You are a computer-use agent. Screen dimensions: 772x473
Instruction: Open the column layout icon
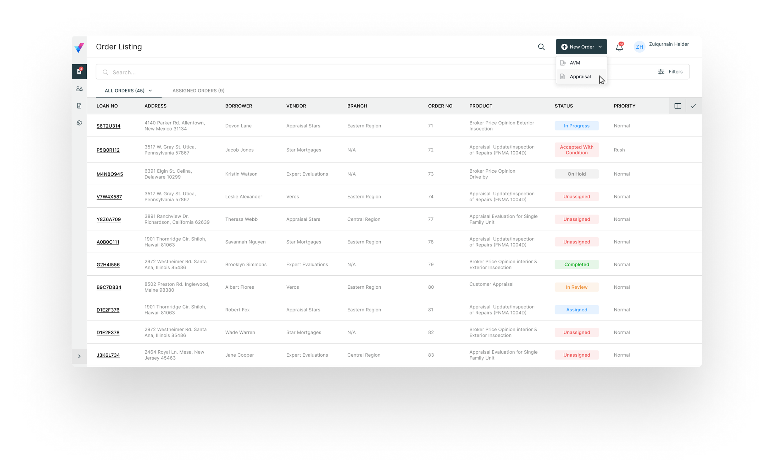click(x=678, y=106)
